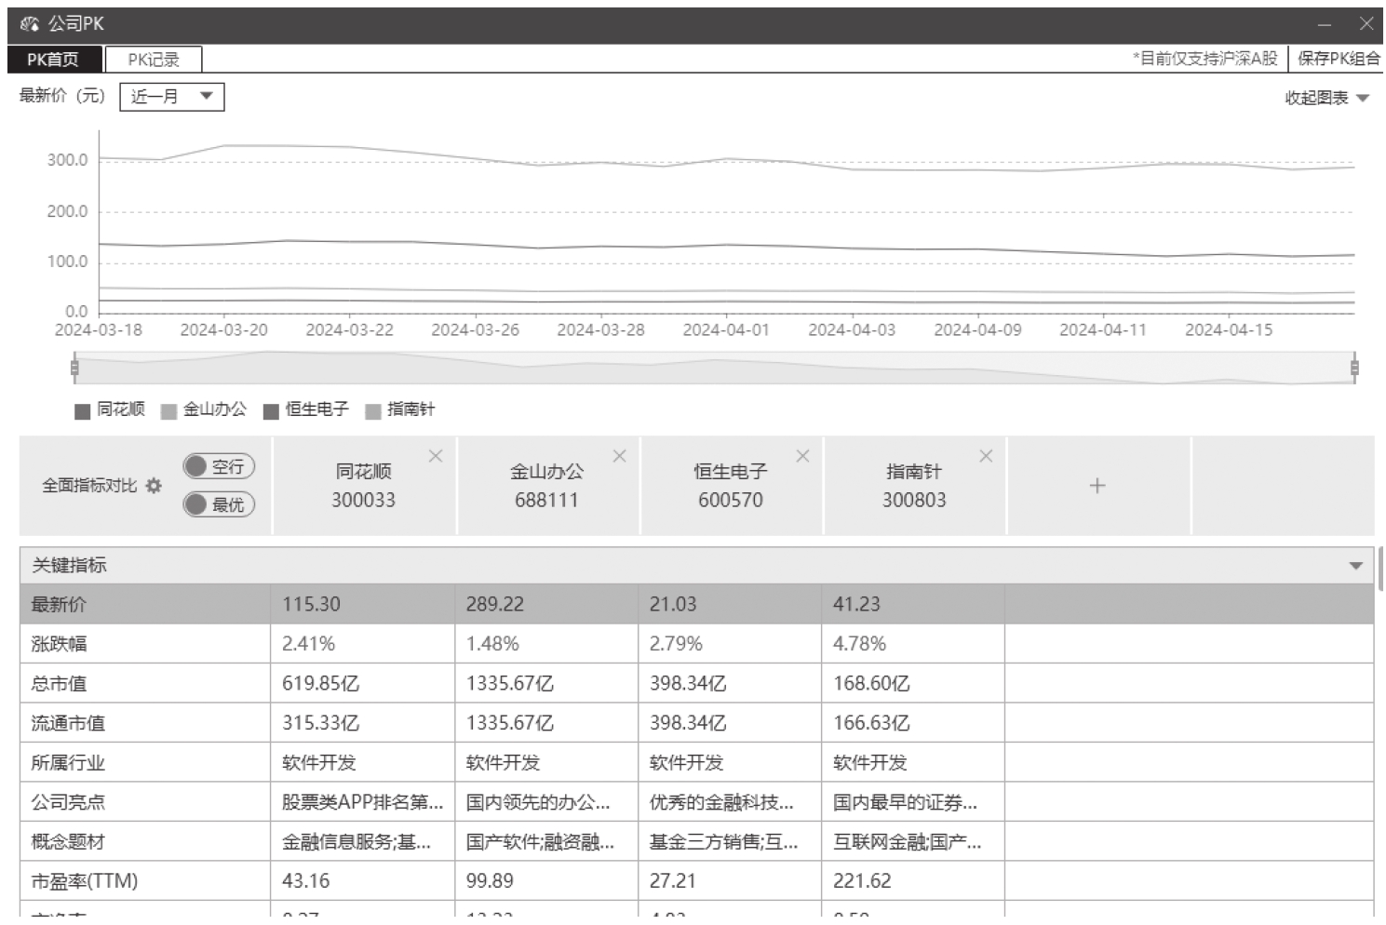The height and width of the screenshot is (925, 1386).
Task: Click the latest price value 115.30
Action: click(x=312, y=605)
